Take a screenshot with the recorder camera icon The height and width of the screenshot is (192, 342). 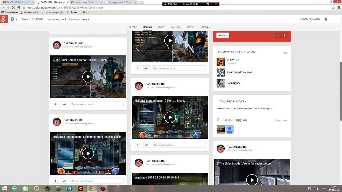pyautogui.click(x=208, y=4)
